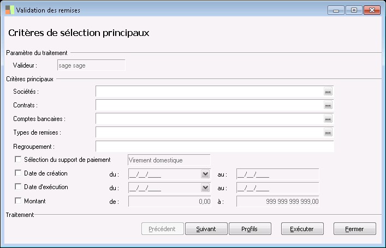Enable Sélection du support de paiement checkbox
The width and height of the screenshot is (386, 248).
point(18,160)
